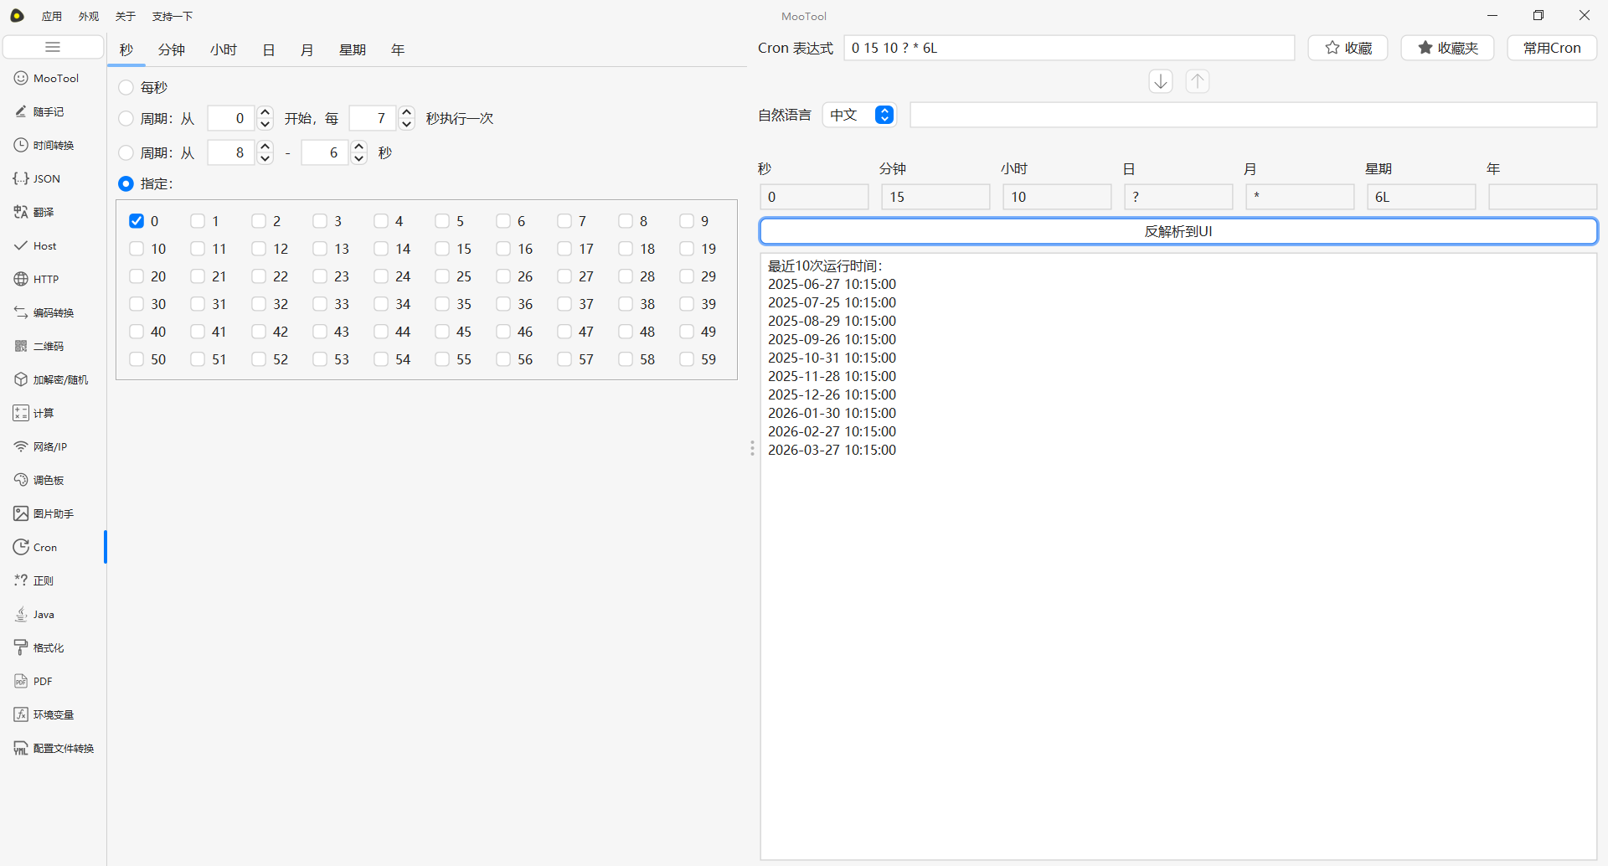Image resolution: width=1608 pixels, height=866 pixels.
Task: Check the seconds value 30 checkbox
Action: coord(137,304)
